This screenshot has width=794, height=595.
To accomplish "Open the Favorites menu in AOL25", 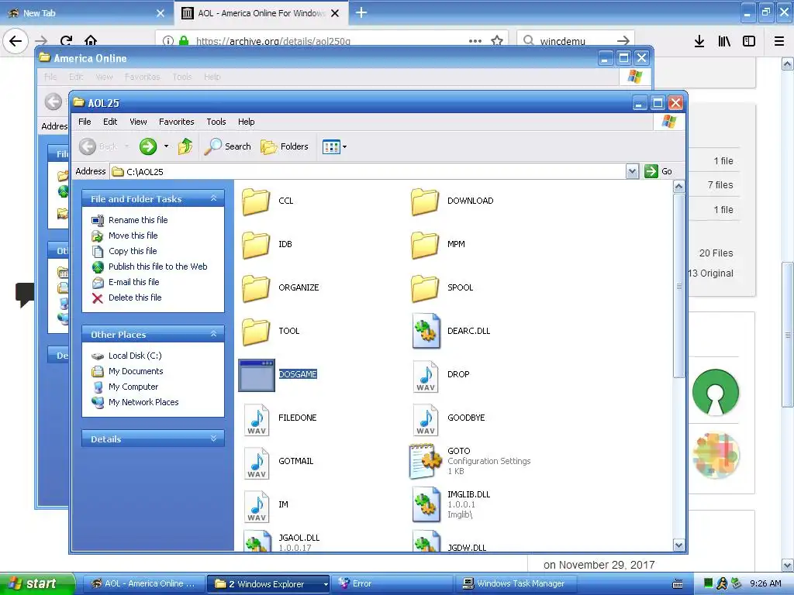I will pyautogui.click(x=177, y=122).
